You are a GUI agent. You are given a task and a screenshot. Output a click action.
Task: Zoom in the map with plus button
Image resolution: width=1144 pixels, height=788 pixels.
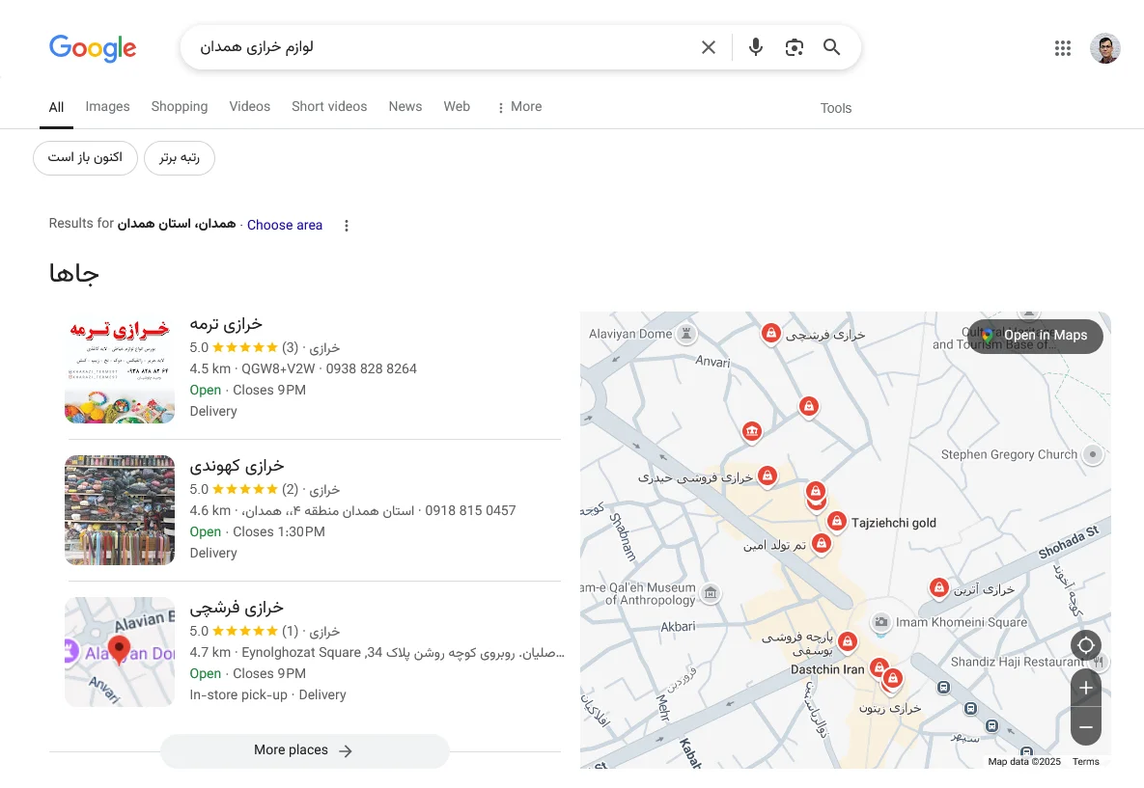(x=1086, y=688)
